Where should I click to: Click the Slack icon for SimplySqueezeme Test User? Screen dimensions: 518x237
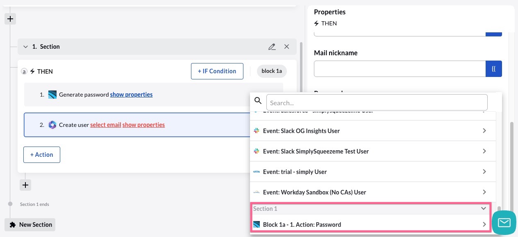(257, 151)
